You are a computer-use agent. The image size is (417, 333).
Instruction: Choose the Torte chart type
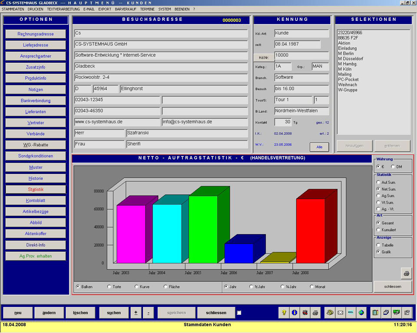109,287
